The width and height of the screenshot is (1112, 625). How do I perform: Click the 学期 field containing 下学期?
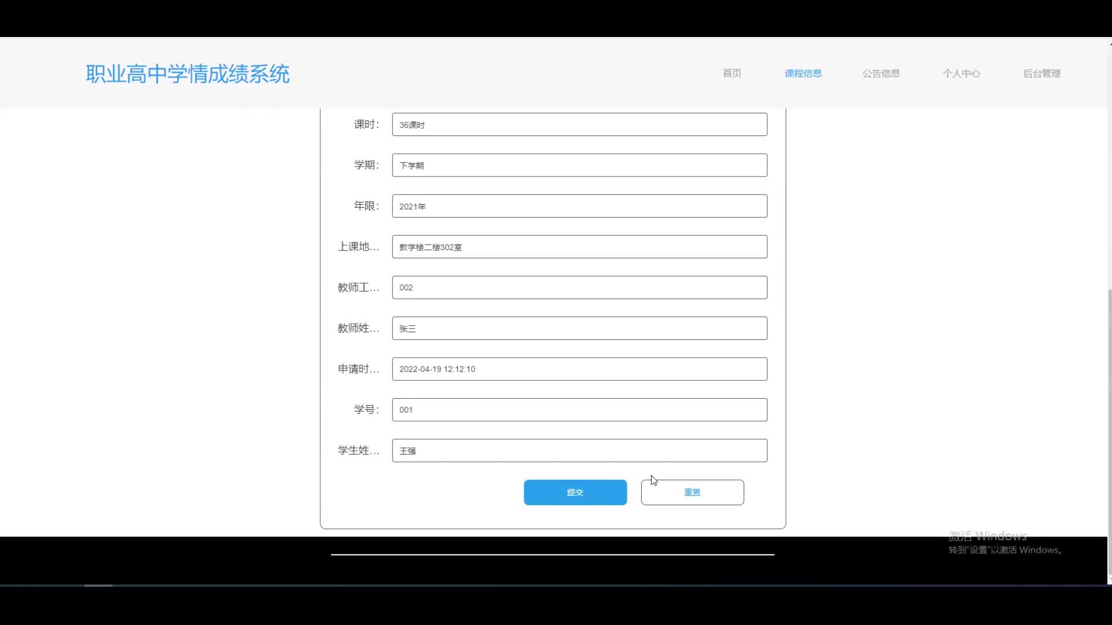tap(579, 166)
